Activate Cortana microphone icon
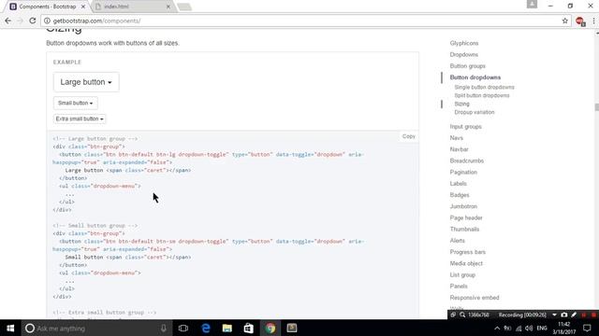The width and height of the screenshot is (599, 336). click(x=164, y=328)
